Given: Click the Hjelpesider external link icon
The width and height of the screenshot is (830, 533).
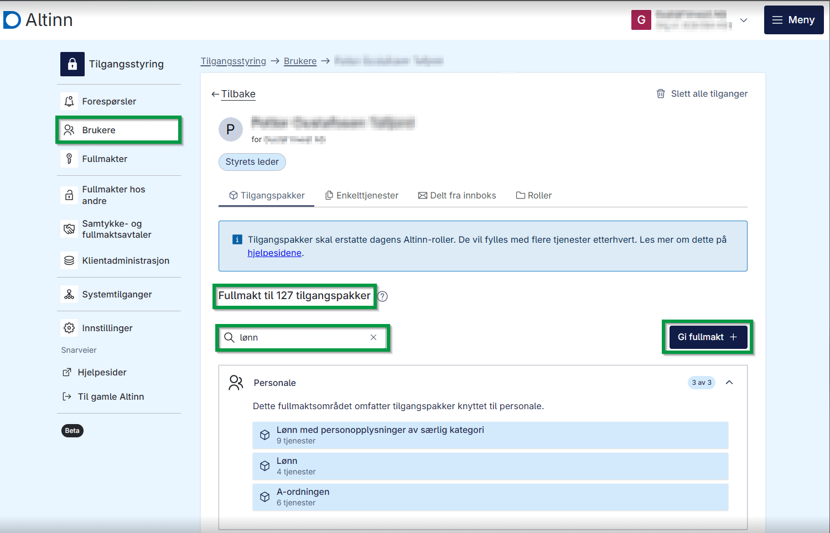Looking at the screenshot, I should pos(67,372).
